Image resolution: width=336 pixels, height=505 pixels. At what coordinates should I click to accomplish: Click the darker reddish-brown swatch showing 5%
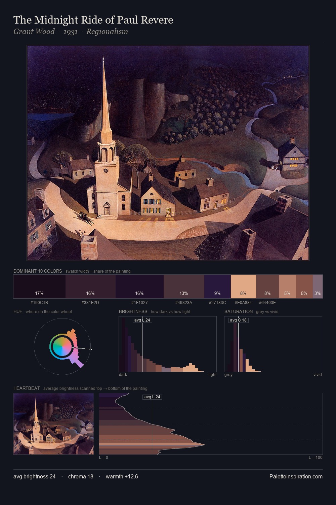304,287
